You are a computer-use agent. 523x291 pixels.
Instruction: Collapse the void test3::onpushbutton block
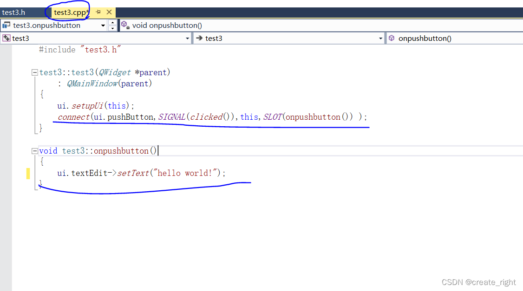tap(34, 151)
